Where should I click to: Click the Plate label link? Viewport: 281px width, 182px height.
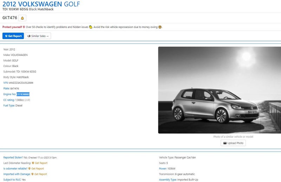click(x=6, y=88)
